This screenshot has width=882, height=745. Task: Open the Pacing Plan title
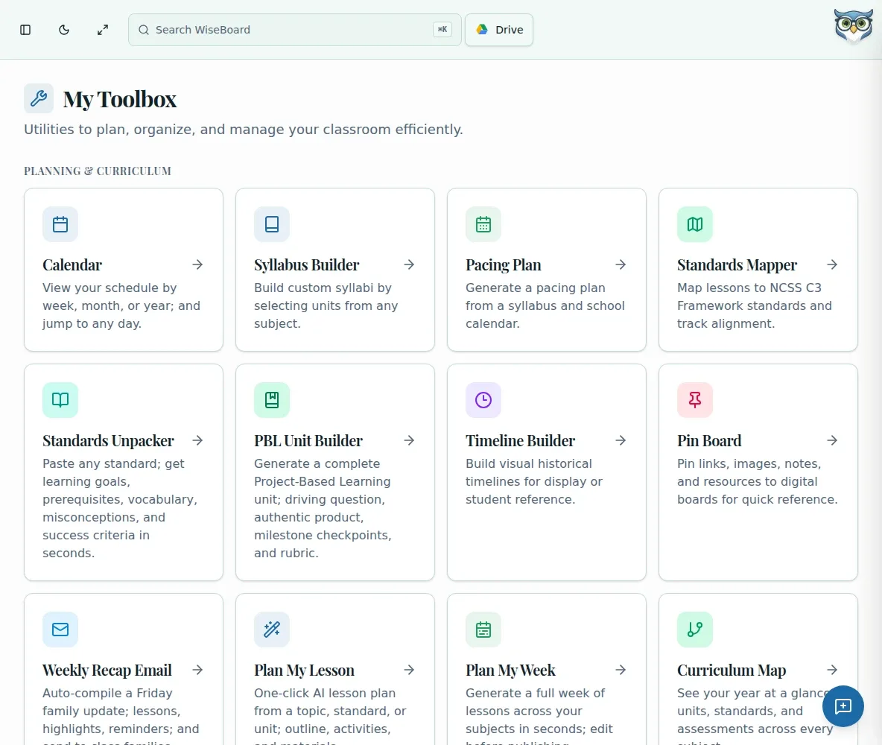tap(504, 265)
